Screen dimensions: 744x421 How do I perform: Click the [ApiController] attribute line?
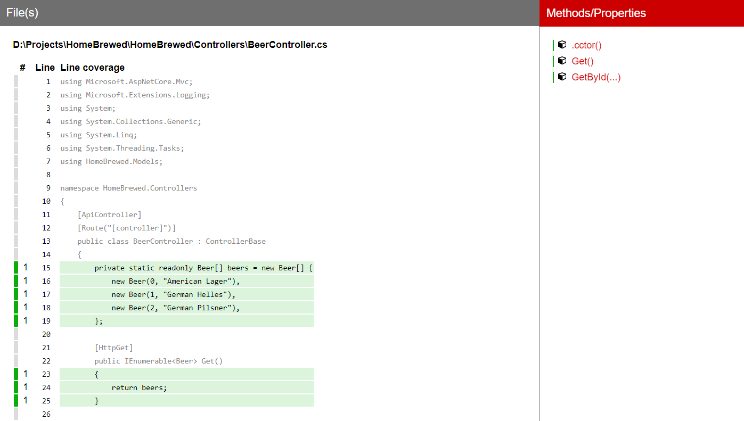109,214
